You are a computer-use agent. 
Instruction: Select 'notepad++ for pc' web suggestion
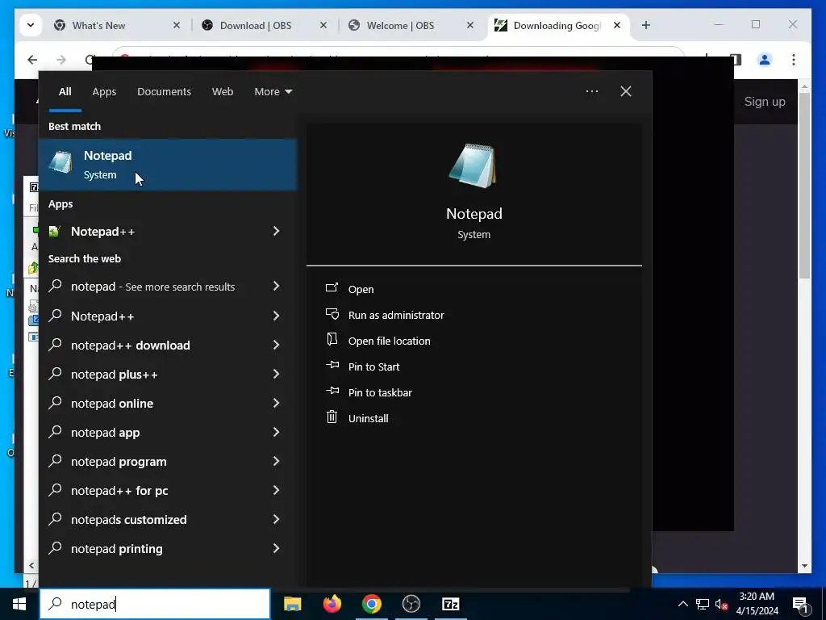click(168, 490)
